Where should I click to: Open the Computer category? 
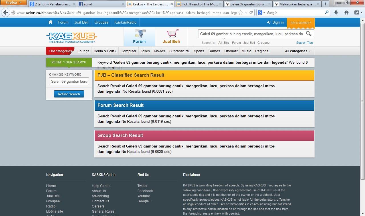click(x=128, y=51)
